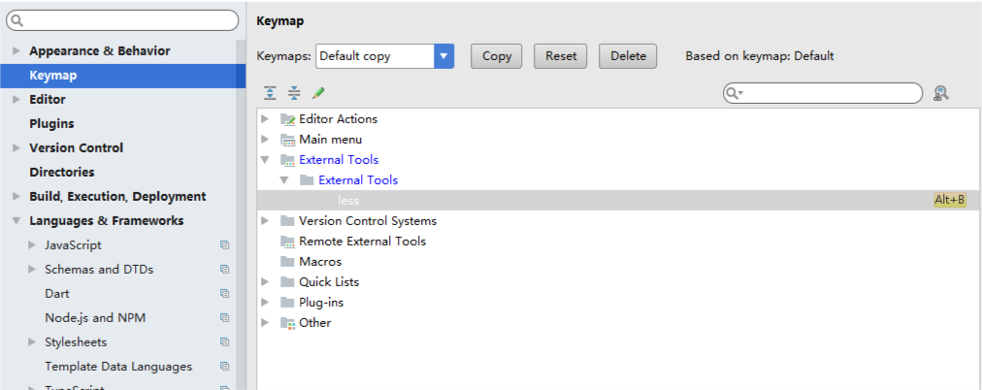Click the Quick Lists folder icon
The height and width of the screenshot is (390, 982).
pyautogui.click(x=287, y=281)
